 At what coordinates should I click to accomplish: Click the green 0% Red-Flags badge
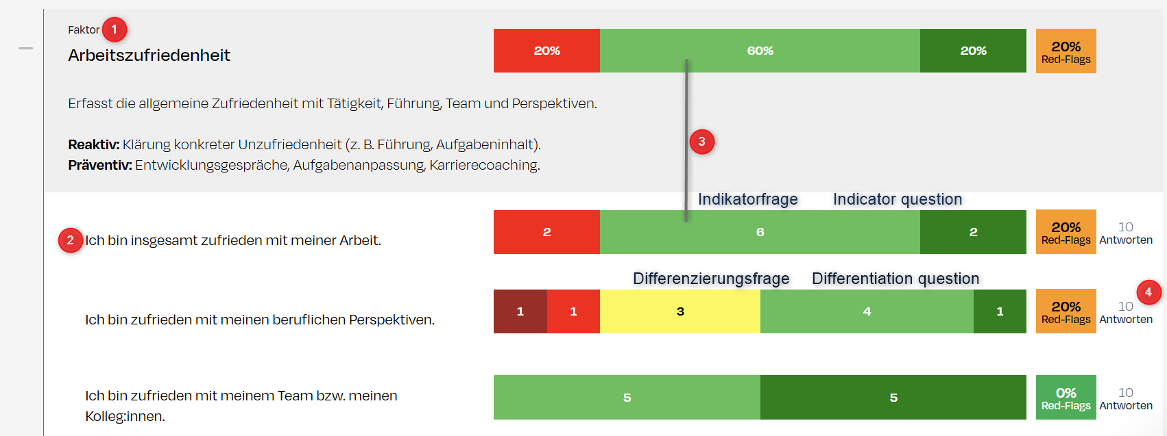[1066, 398]
